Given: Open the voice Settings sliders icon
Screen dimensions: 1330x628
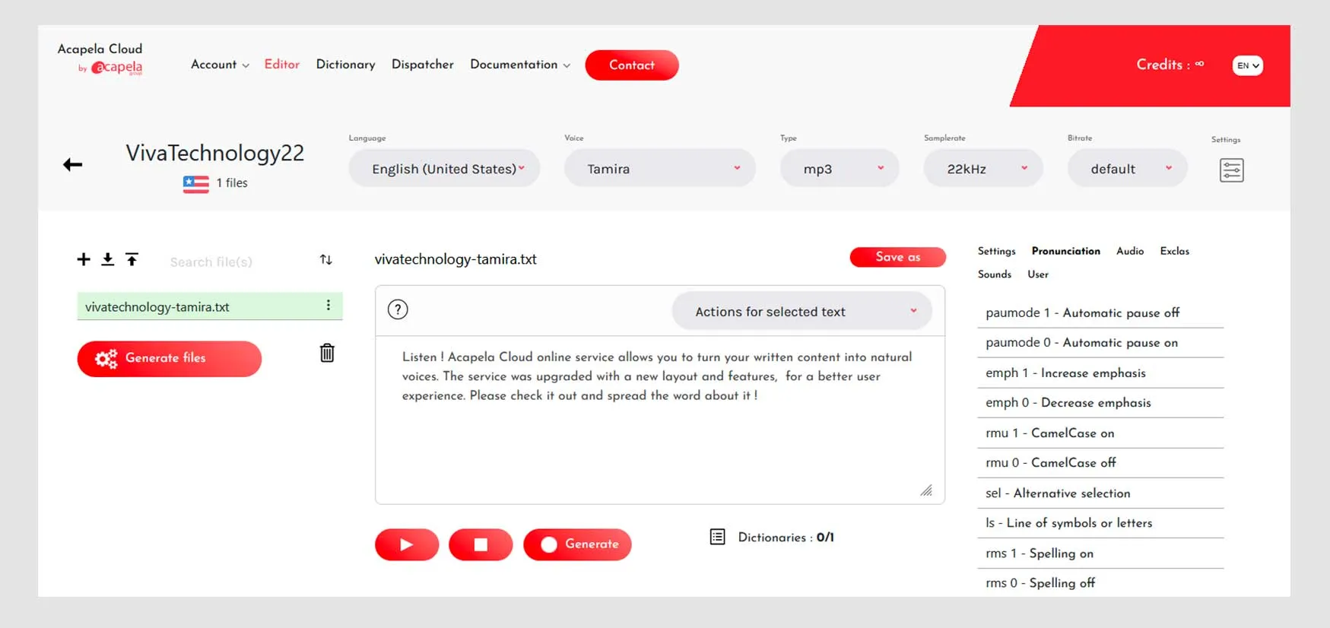Looking at the screenshot, I should click(1231, 170).
